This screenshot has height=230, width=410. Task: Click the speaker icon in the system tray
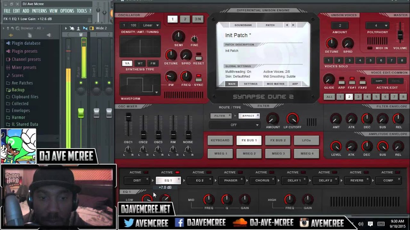point(361,223)
